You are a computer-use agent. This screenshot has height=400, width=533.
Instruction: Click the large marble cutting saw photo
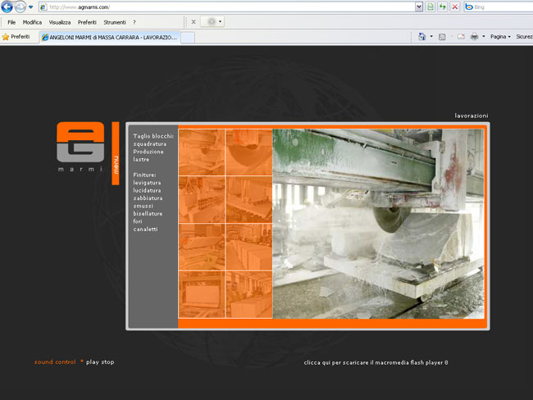click(378, 224)
